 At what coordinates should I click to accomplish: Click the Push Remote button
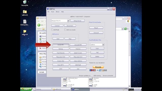pos(61,53)
